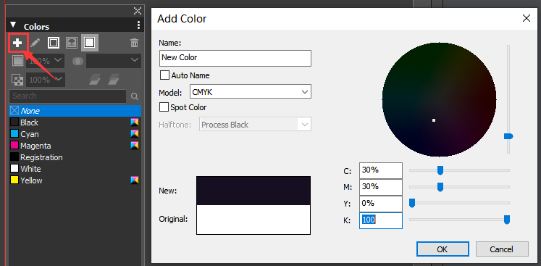Select the frame color mode icon
Image resolution: width=541 pixels, height=266 pixels.
(x=54, y=43)
